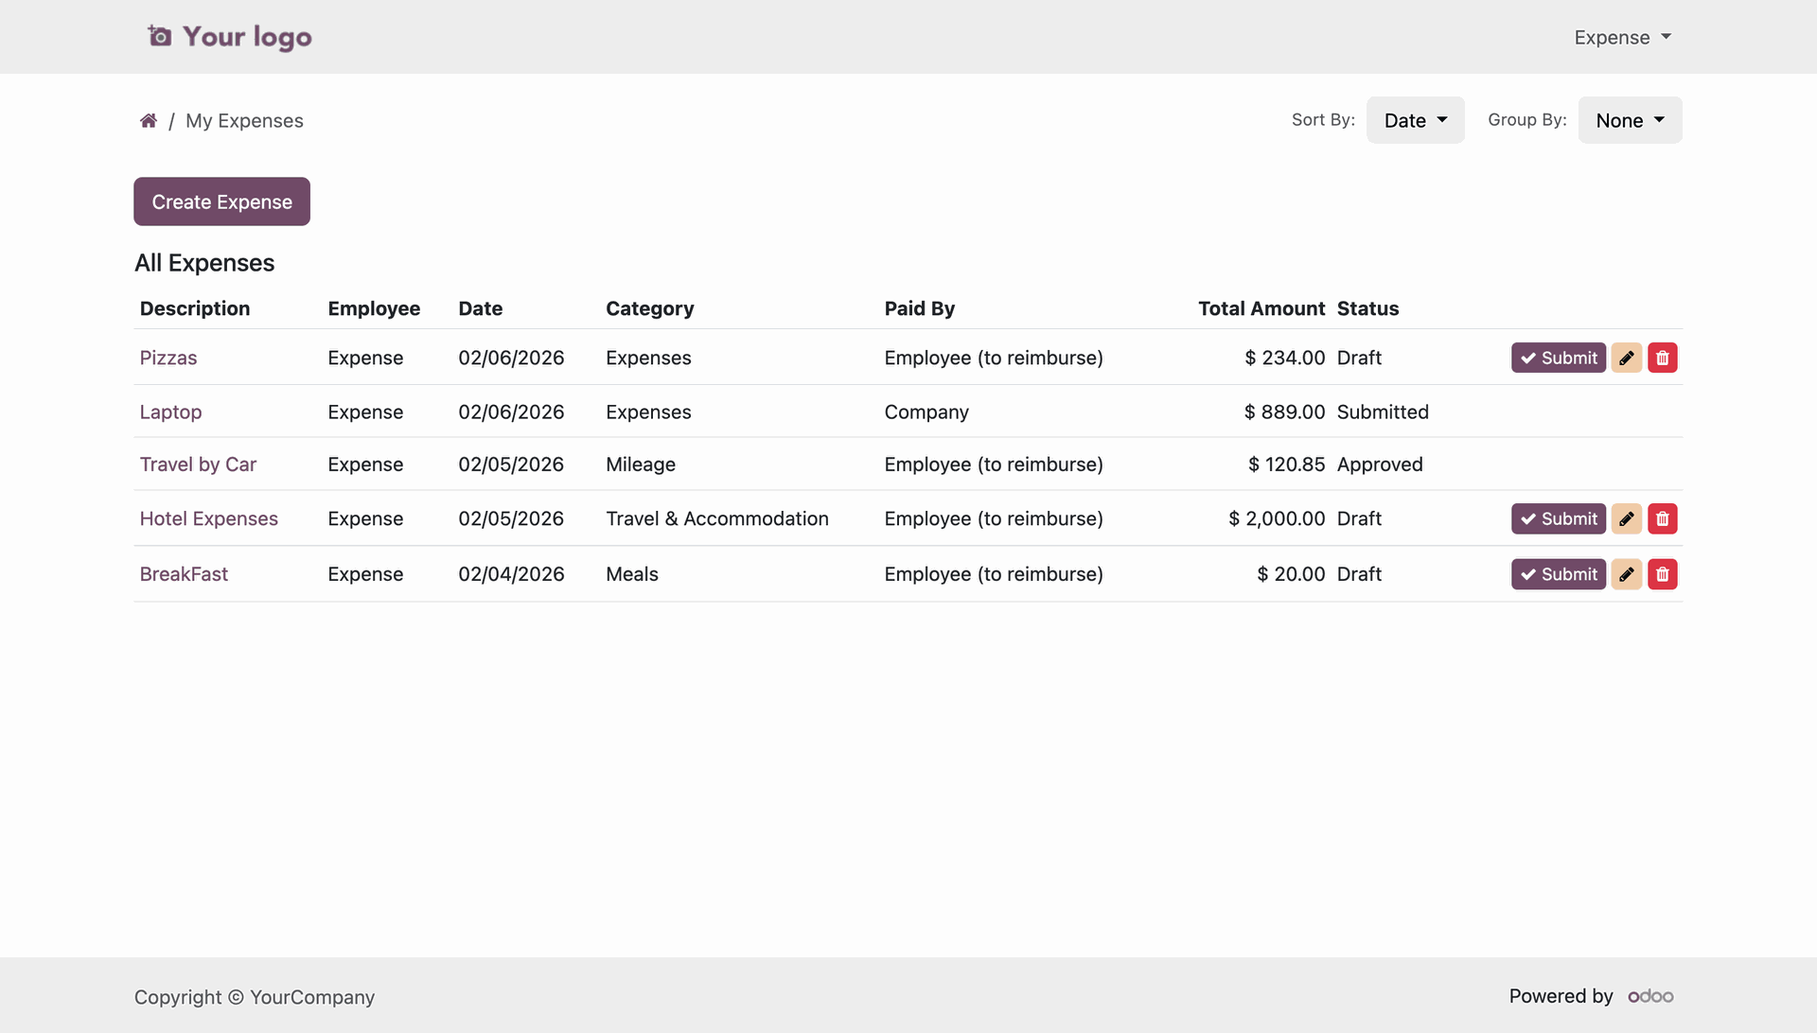Click the Your logo image in header

pyautogui.click(x=230, y=37)
